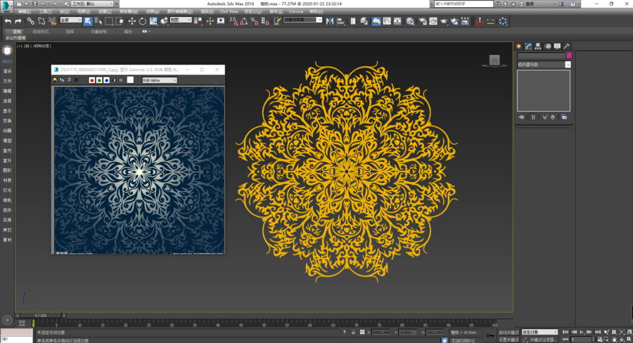This screenshot has width=633, height=343.
Task: Click the Set Key button
Action: (x=509, y=339)
